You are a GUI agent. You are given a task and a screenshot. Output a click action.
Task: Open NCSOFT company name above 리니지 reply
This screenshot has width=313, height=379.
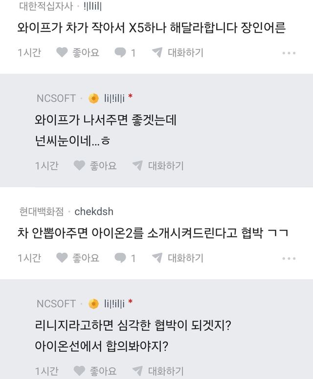[56, 304]
